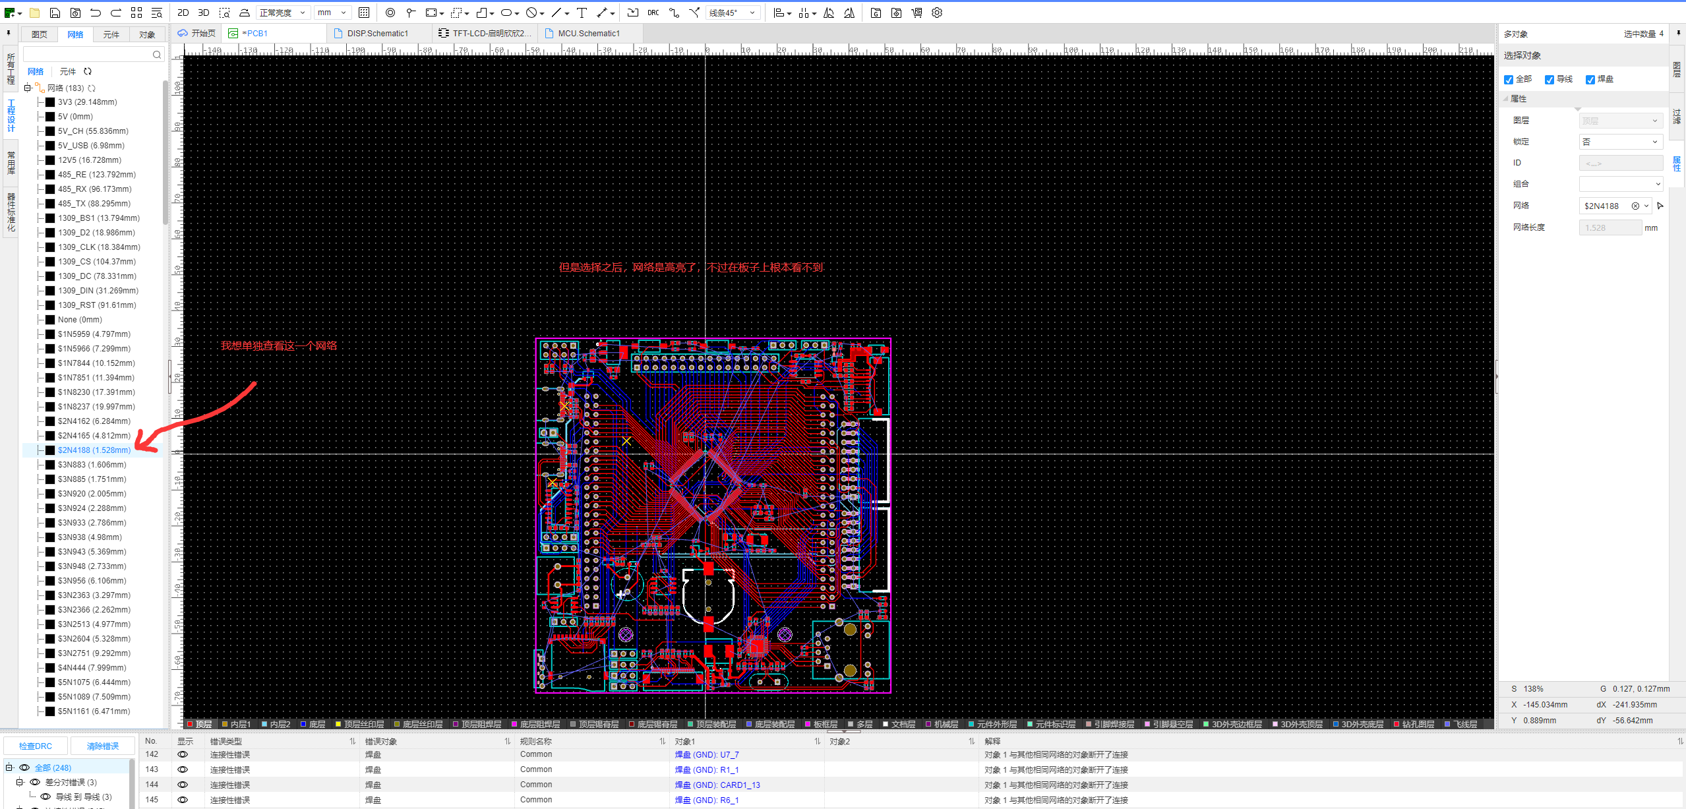Open the 线条45° routing angle dropdown
This screenshot has height=809, width=1686.
(733, 13)
